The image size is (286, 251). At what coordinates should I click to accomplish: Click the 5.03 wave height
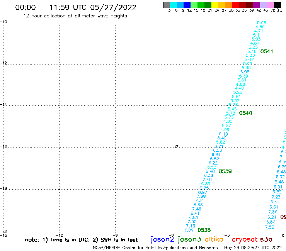[x=256, y=39]
